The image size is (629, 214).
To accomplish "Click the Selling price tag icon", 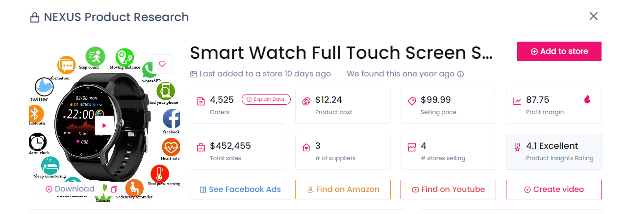I will tap(412, 101).
